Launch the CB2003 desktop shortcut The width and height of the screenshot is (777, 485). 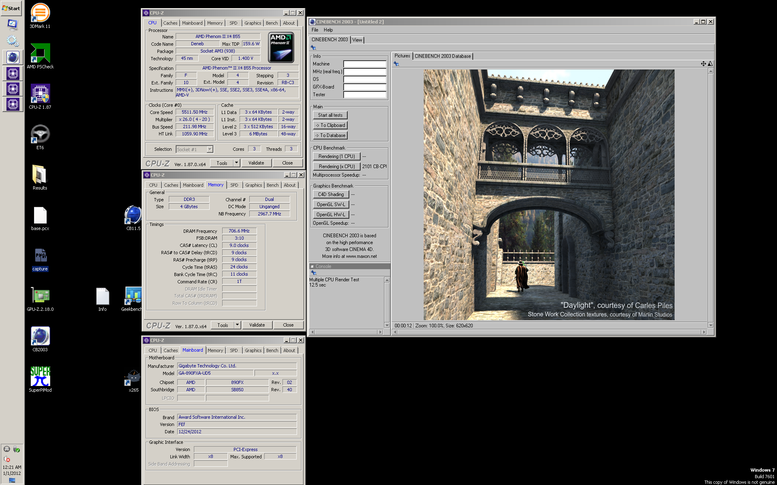tap(40, 339)
